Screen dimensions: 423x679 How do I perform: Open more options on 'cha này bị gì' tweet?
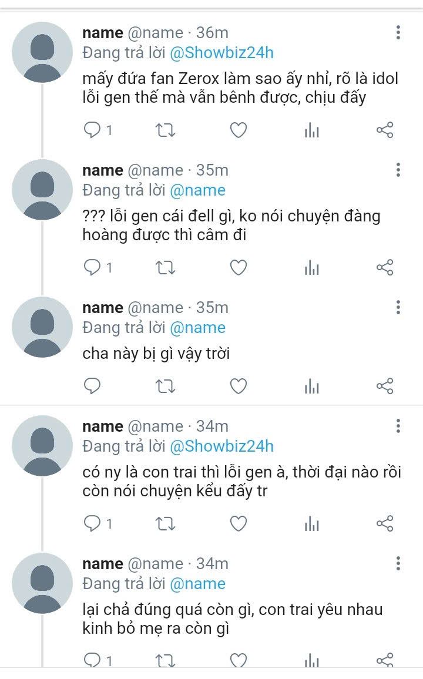[x=398, y=308]
